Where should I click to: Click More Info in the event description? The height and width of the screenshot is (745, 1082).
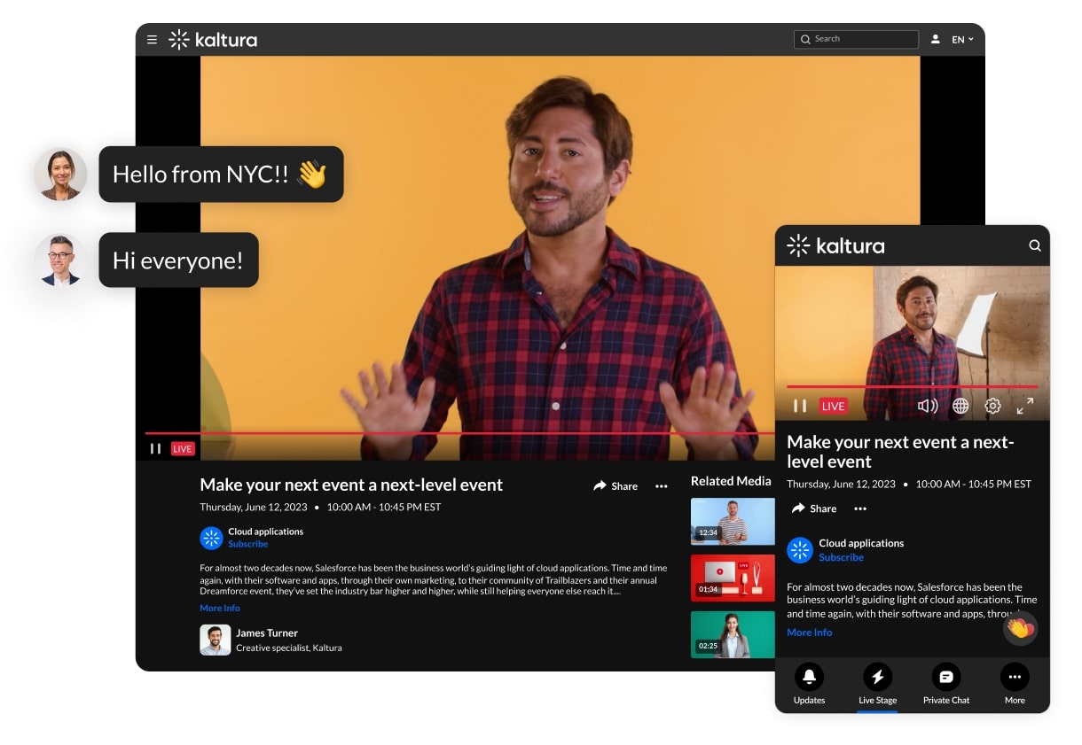(219, 608)
